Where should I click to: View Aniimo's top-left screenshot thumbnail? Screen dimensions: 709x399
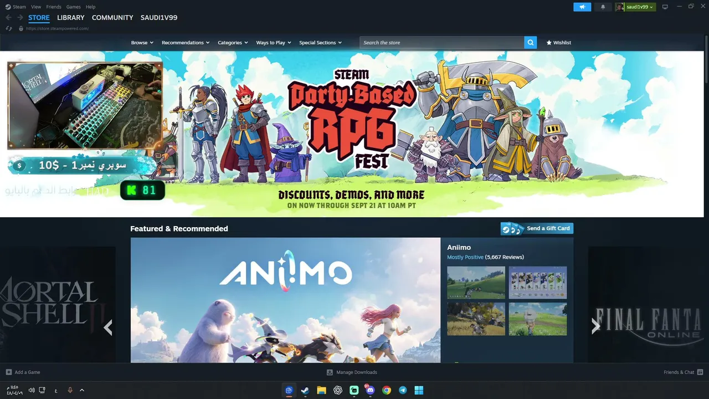pyautogui.click(x=476, y=283)
